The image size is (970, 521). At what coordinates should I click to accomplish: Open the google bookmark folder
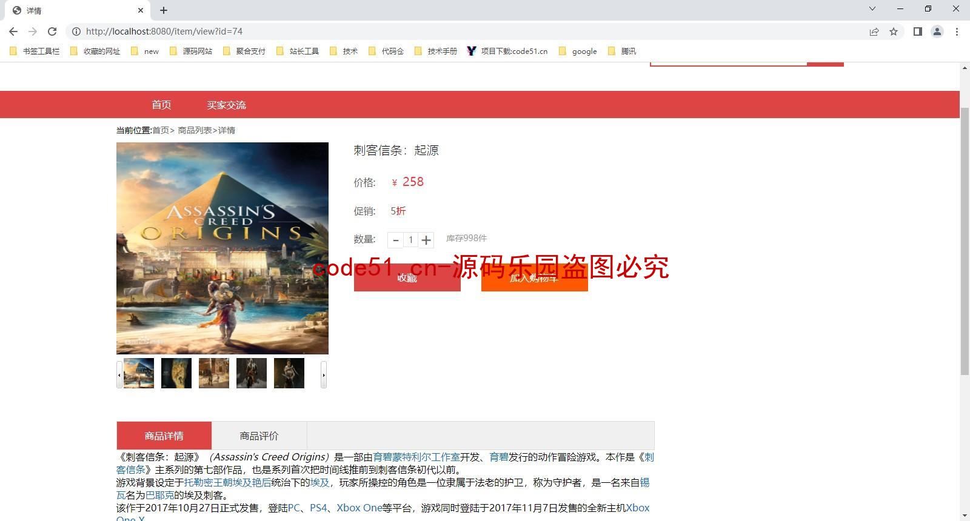click(x=578, y=51)
